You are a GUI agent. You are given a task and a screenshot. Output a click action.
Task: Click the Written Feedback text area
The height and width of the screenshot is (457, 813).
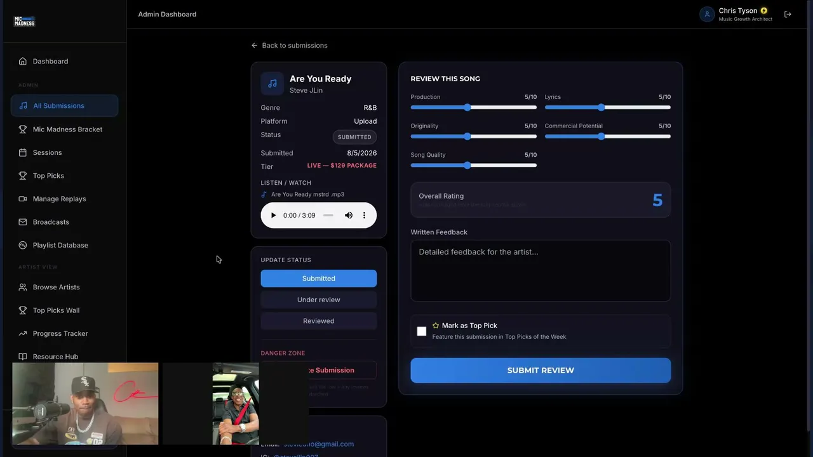(x=541, y=271)
